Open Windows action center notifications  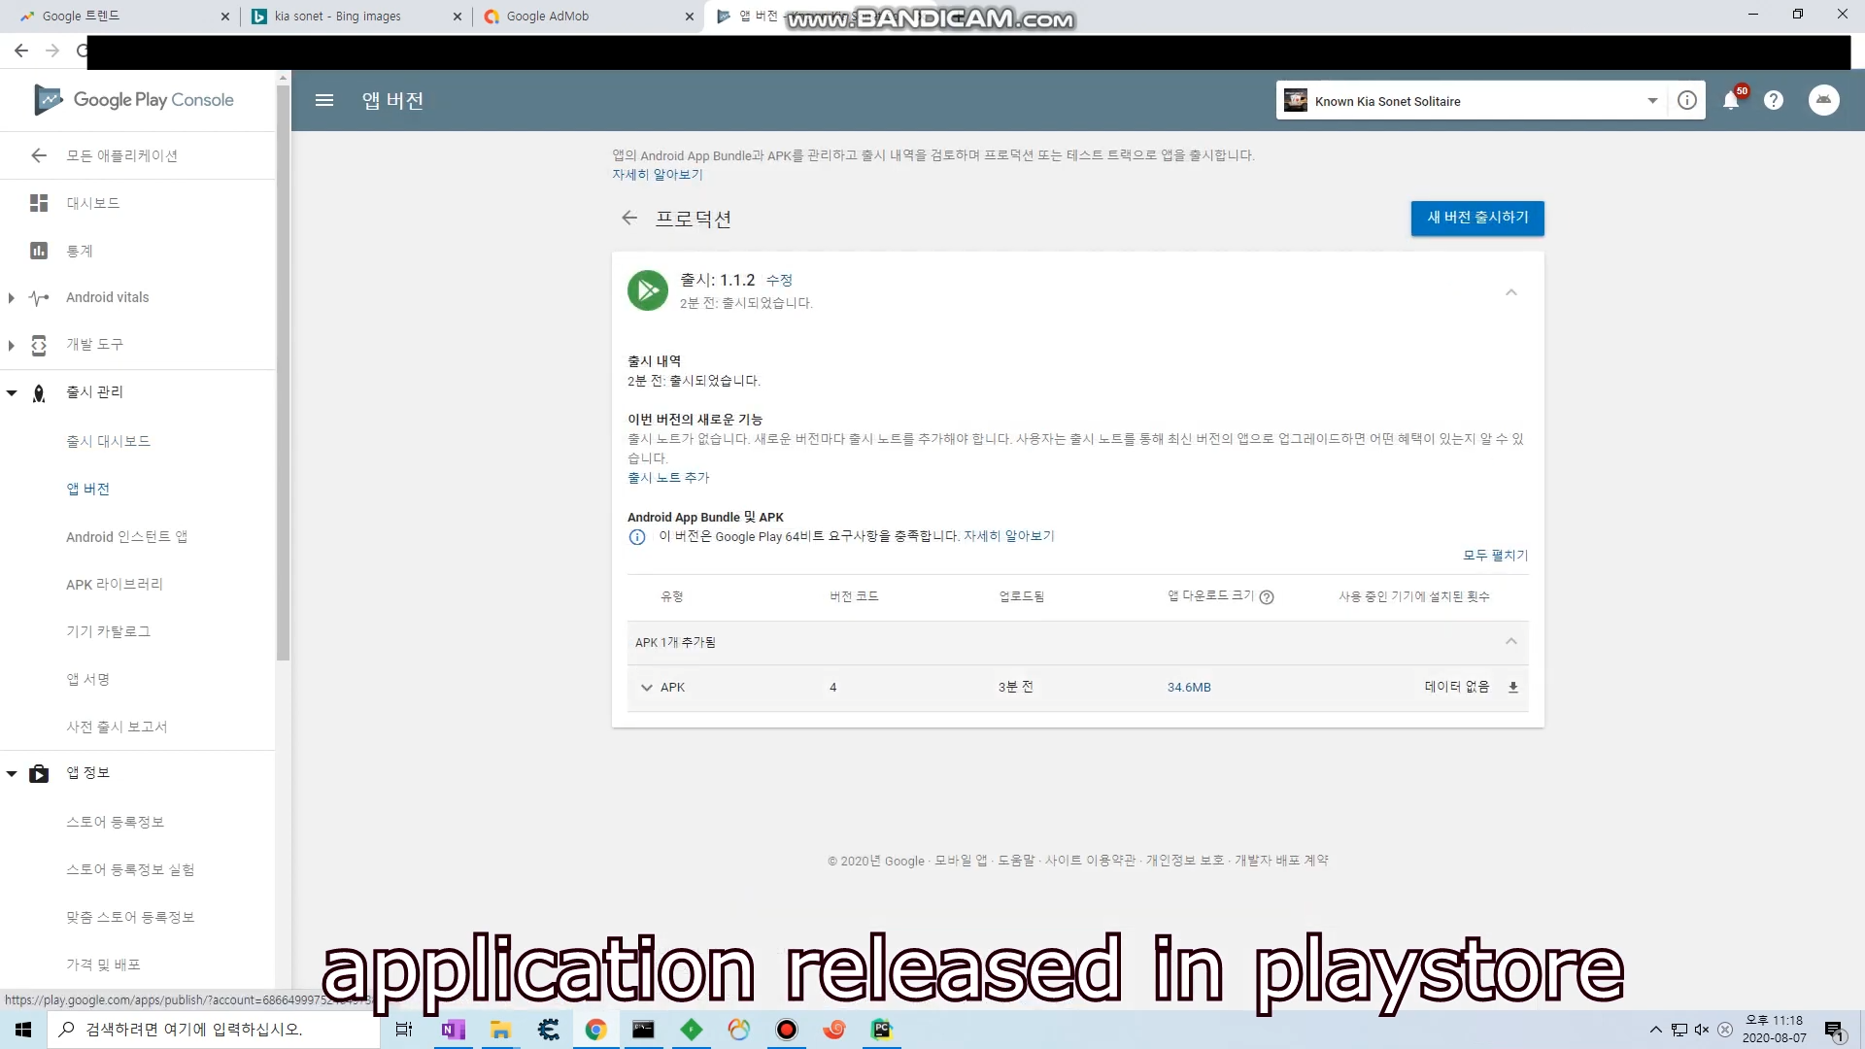coord(1834,1031)
